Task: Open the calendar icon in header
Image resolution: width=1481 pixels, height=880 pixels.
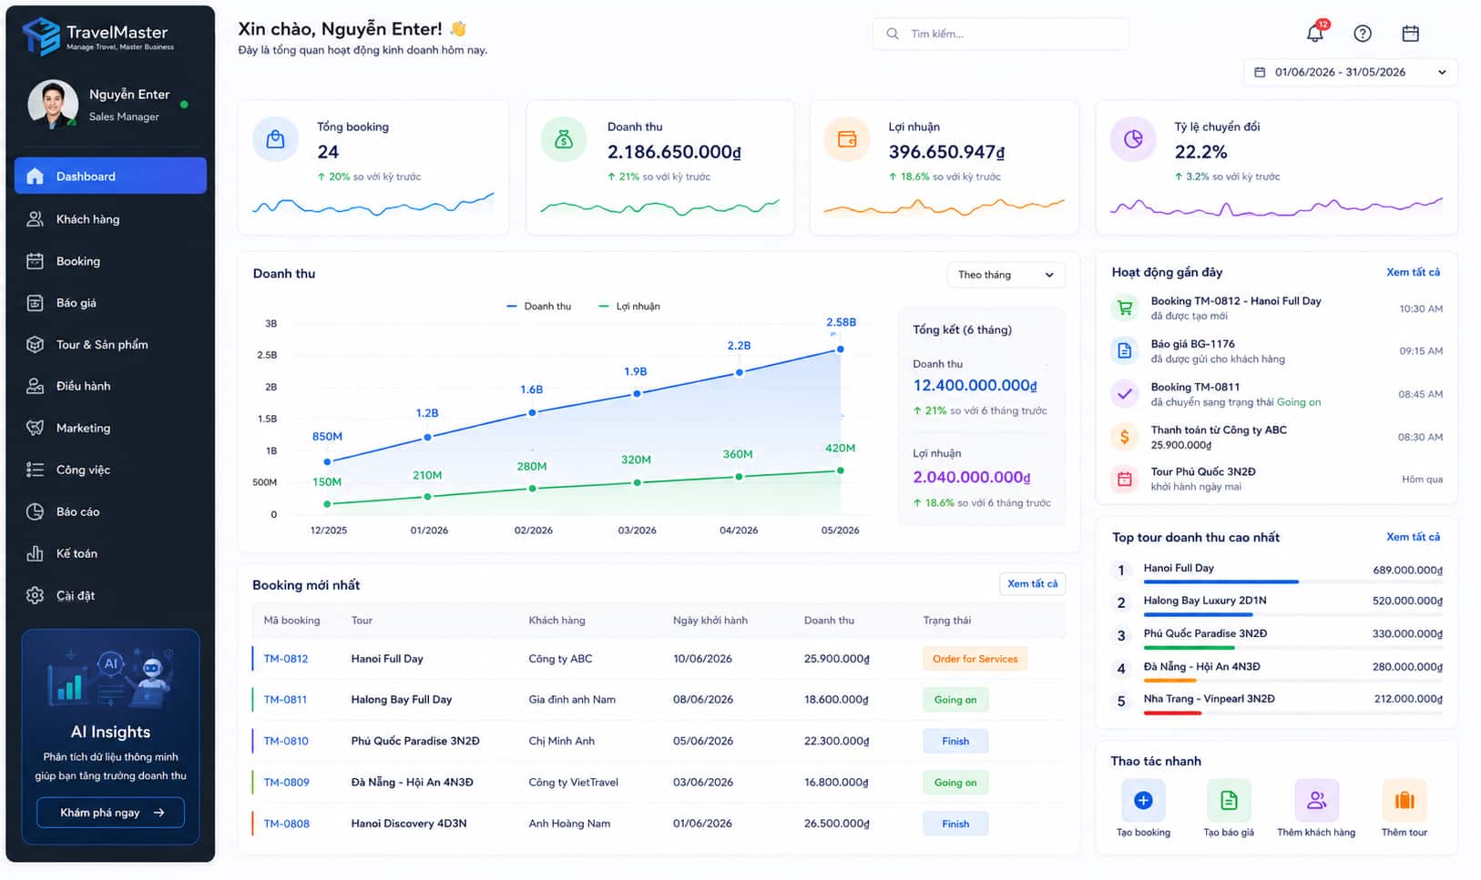Action: 1410,34
